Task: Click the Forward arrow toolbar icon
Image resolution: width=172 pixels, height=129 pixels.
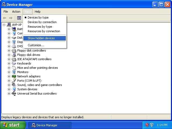Action: tap(11, 18)
